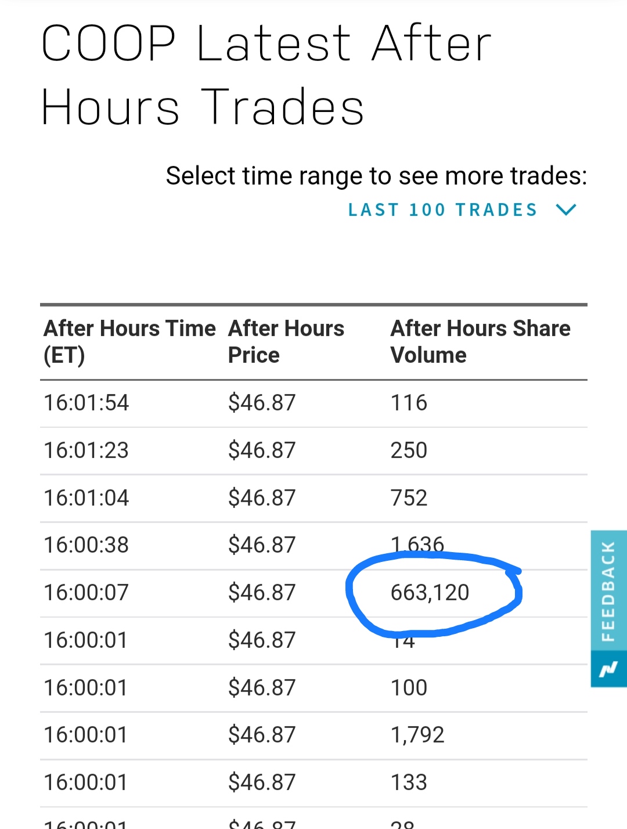Click the chevron arrow beside Last 100 Trades

coord(566,210)
